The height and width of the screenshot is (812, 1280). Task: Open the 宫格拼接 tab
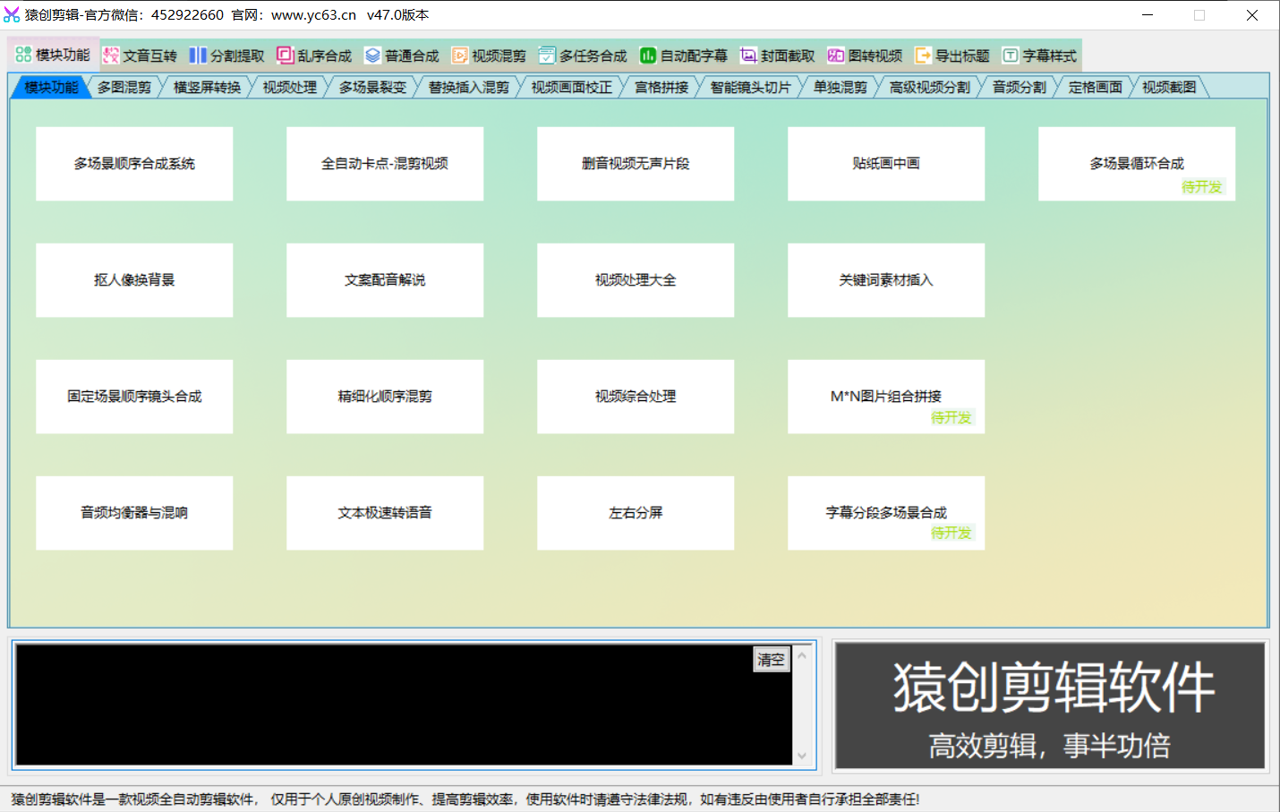661,87
